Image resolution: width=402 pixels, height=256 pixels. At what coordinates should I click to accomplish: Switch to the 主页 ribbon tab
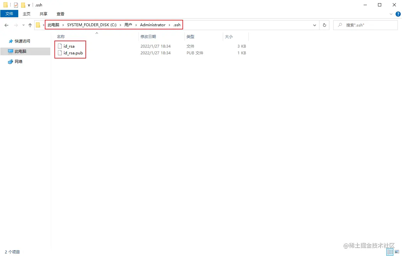(27, 14)
